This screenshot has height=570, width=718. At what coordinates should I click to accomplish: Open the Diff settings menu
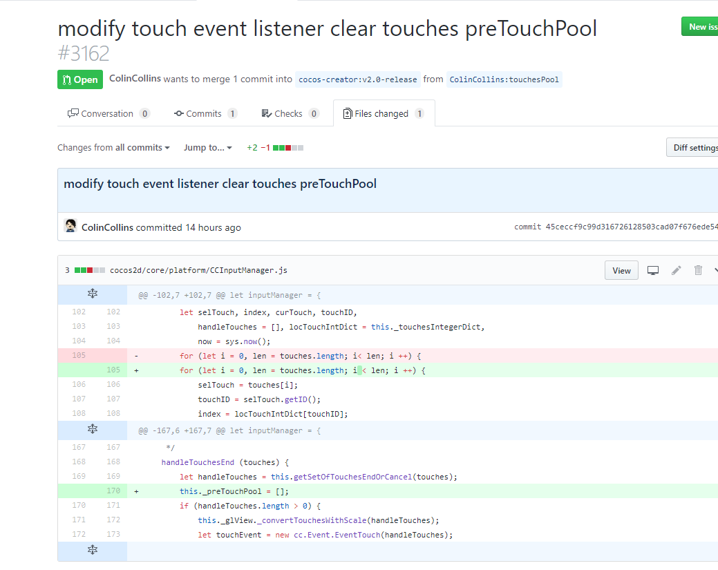[692, 147]
